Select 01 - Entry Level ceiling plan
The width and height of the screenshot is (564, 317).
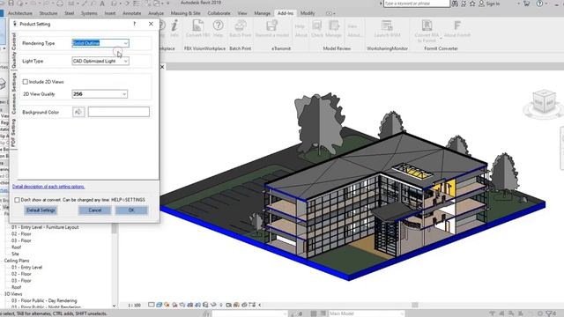point(26,268)
